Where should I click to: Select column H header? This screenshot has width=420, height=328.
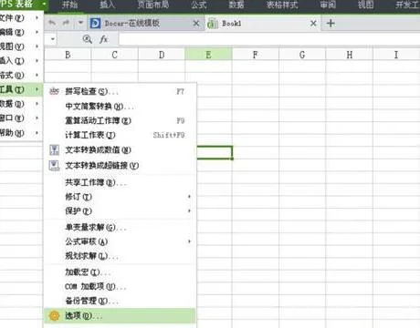pos(350,55)
